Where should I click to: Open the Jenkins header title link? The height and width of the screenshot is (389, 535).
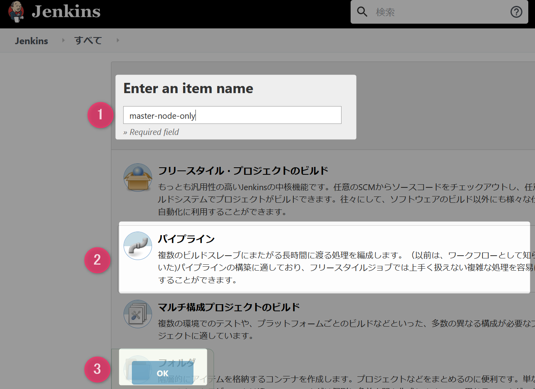click(x=66, y=11)
